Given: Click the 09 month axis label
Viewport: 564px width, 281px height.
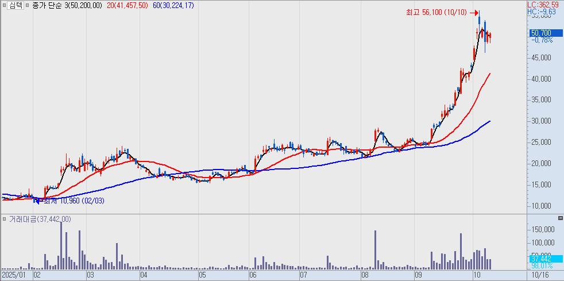Looking at the screenshot, I should 418,275.
